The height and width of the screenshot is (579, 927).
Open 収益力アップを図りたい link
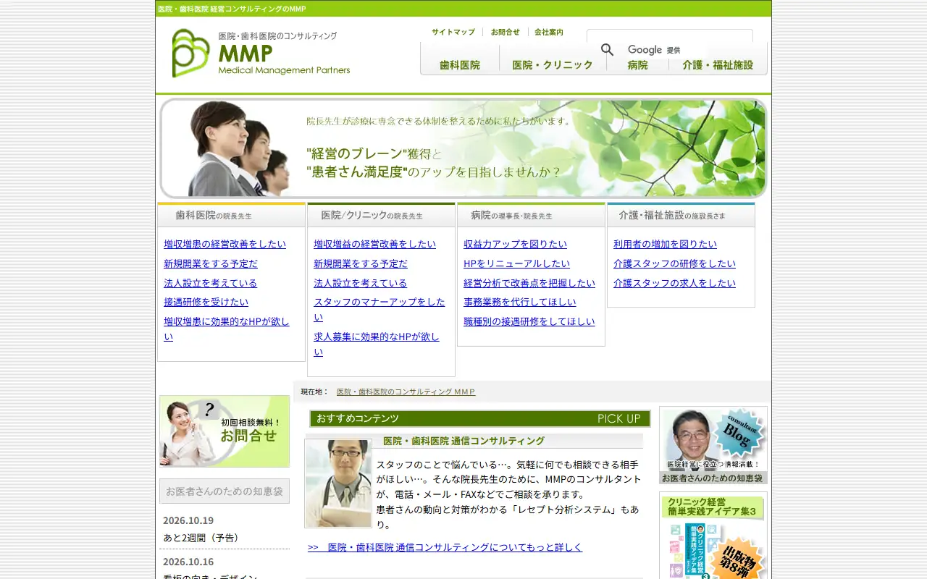point(515,244)
